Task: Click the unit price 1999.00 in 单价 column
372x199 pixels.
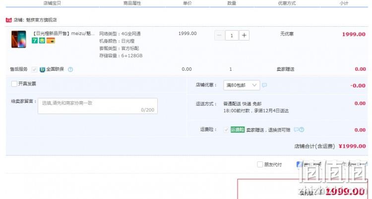Action: 187,34
